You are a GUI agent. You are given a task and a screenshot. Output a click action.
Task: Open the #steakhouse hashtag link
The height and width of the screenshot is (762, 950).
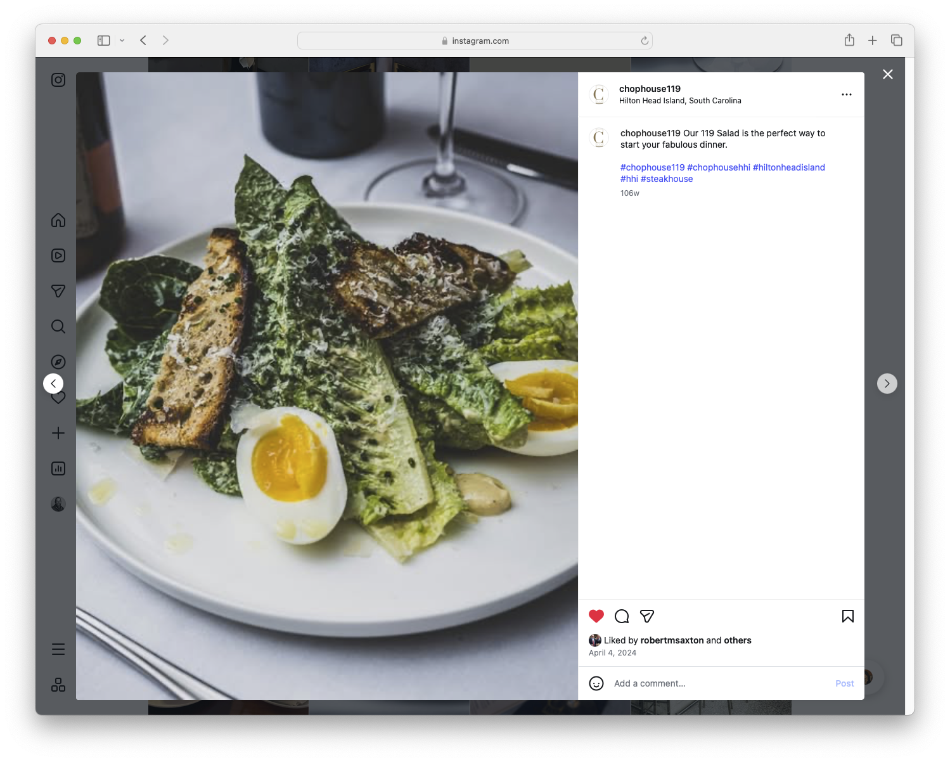point(666,179)
